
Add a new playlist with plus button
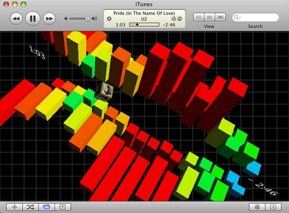pos(14,207)
